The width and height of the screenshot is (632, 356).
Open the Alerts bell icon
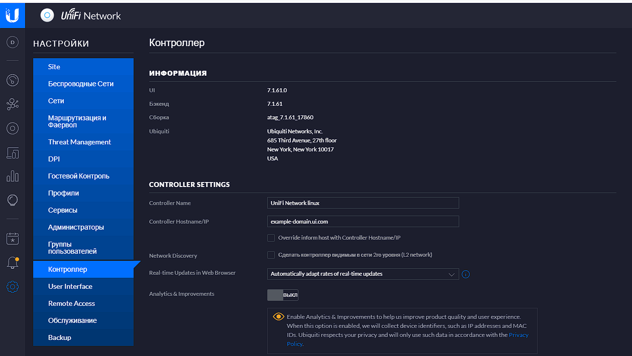click(13, 262)
